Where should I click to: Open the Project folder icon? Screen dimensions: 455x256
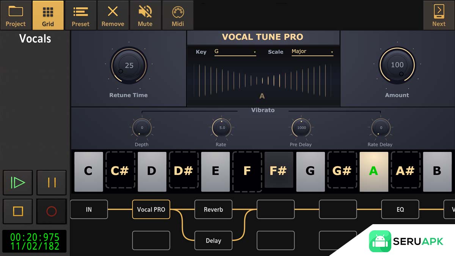click(x=16, y=15)
